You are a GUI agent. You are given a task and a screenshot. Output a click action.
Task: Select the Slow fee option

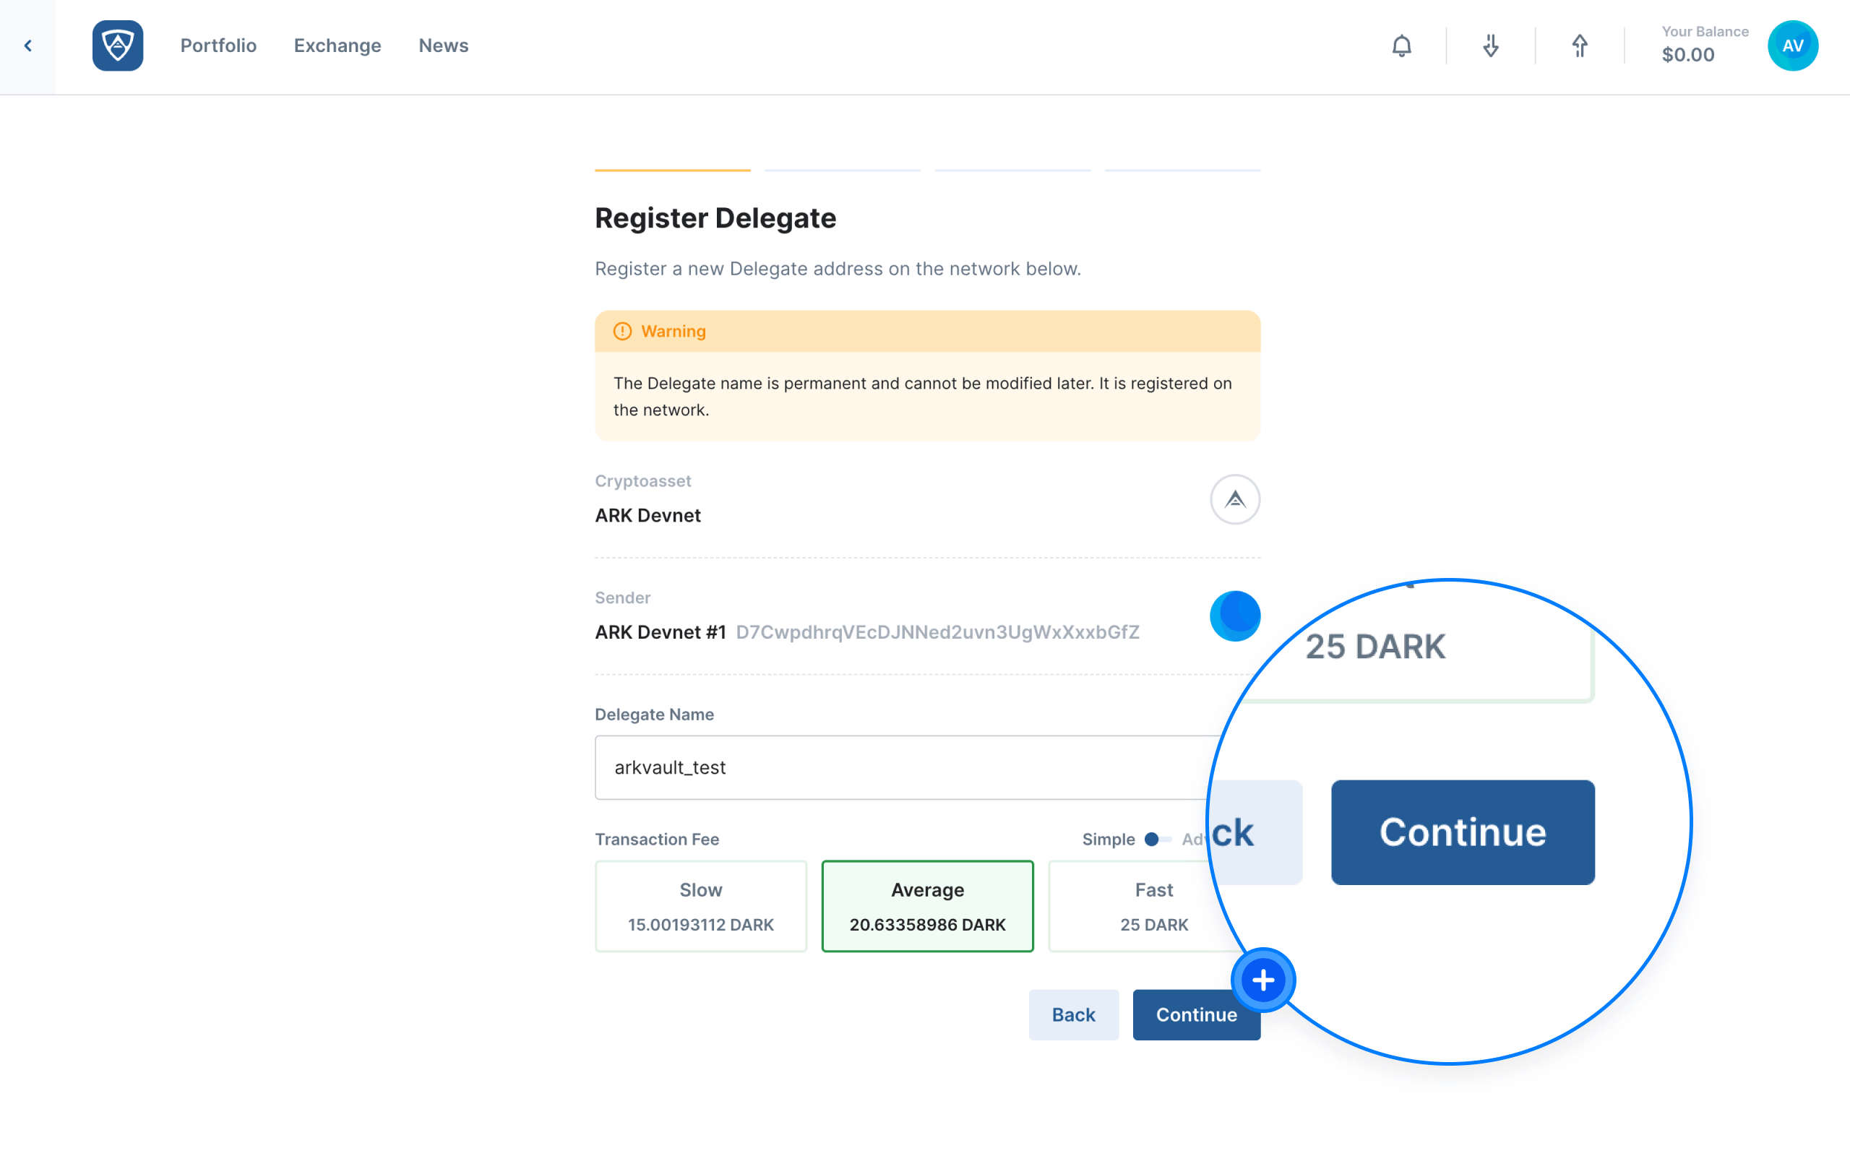(x=701, y=906)
